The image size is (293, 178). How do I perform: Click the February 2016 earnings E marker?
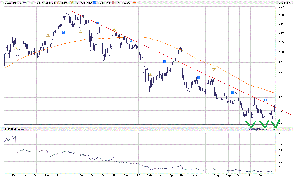(x=150, y=75)
